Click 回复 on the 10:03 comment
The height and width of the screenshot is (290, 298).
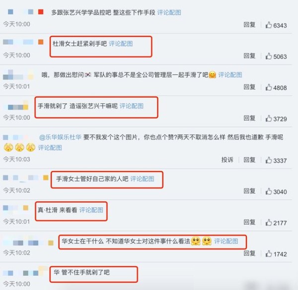point(249,160)
